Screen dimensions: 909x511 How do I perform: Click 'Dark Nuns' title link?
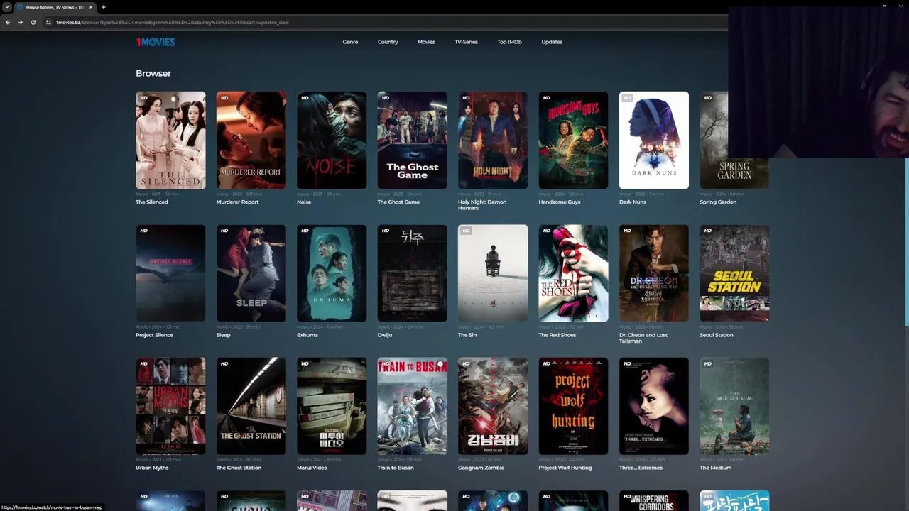click(x=633, y=202)
